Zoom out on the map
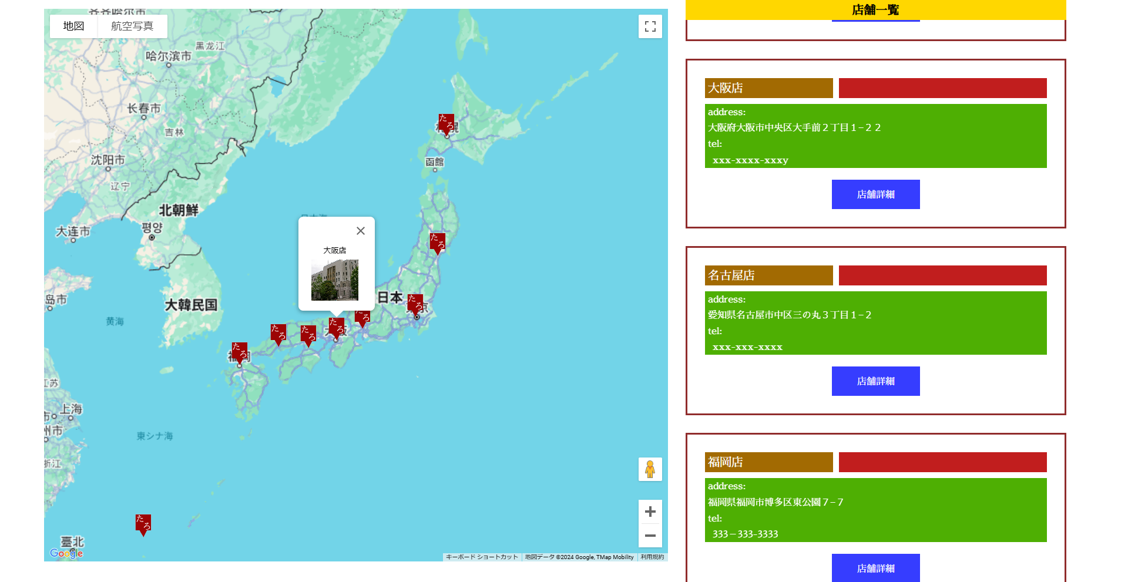 650,536
